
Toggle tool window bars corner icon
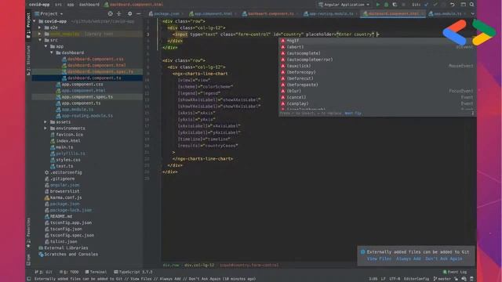point(29,279)
